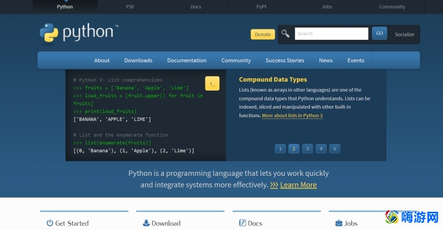Click the Jobs section heading text
This screenshot has height=230, width=443.
click(x=351, y=223)
